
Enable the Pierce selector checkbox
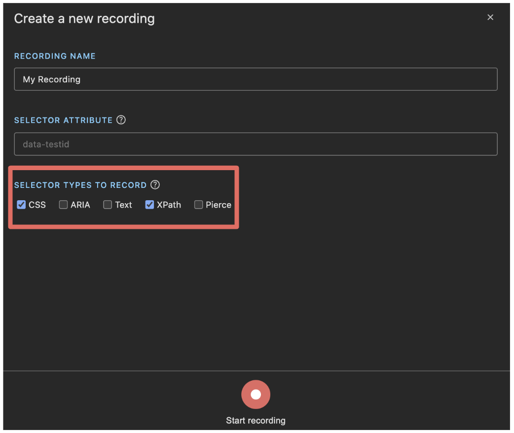point(198,205)
